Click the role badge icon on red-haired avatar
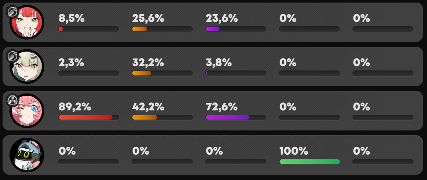Screen dimensions: 427x180 12,12
